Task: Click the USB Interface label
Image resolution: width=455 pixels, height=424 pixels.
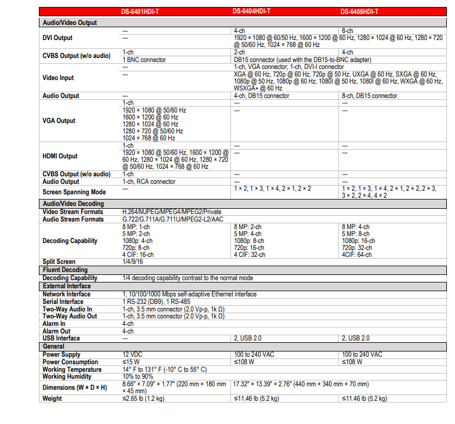Action: click(61, 338)
